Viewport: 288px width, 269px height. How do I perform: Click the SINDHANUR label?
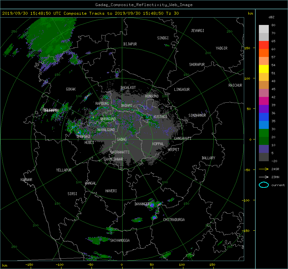(x=197, y=115)
